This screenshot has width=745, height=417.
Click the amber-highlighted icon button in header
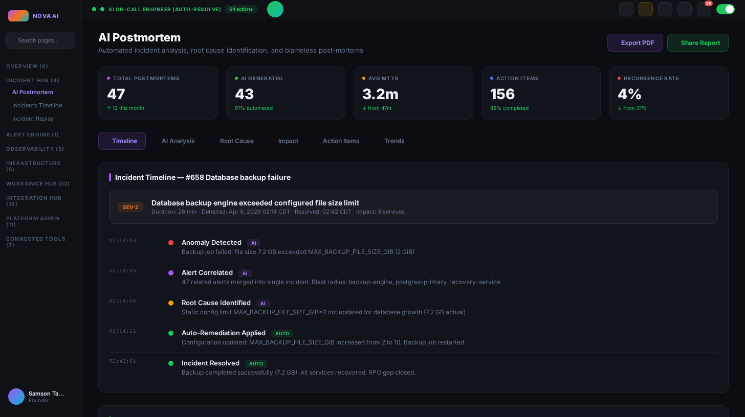[646, 9]
